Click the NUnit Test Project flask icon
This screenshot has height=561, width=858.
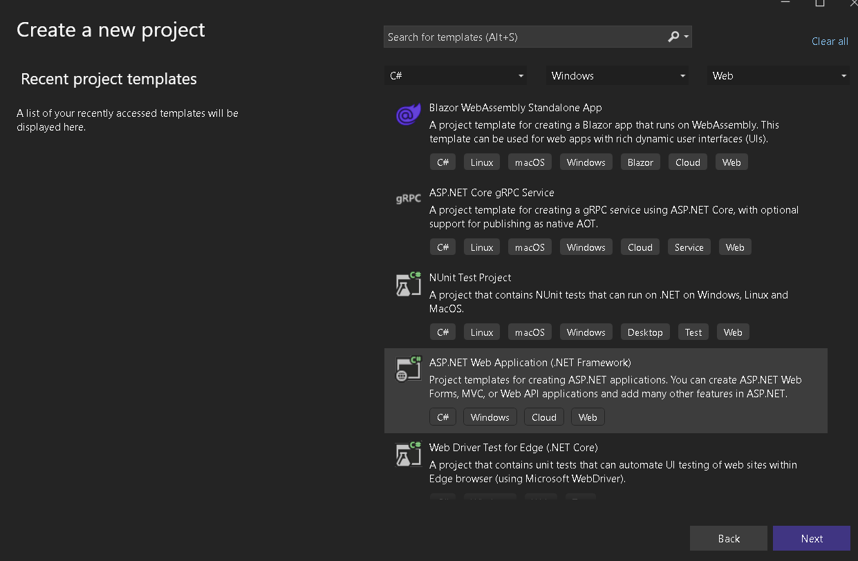tap(408, 284)
